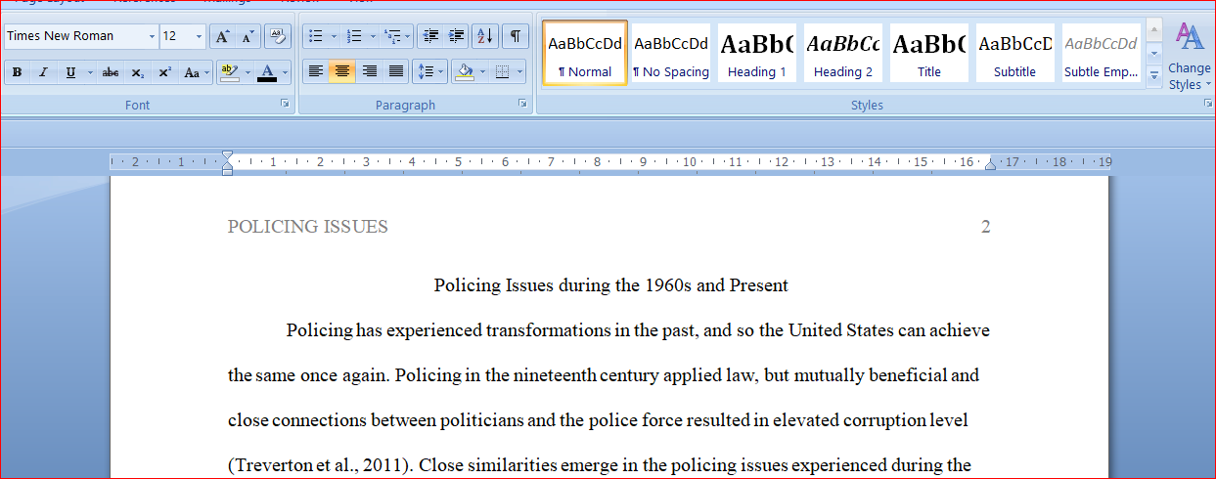The height and width of the screenshot is (479, 1216).
Task: Toggle Strikethrough formatting
Action: point(112,72)
